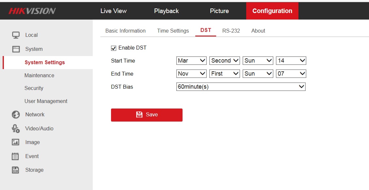The width and height of the screenshot is (369, 190).
Task: Open the DST Bias 60minute(s) dropdown
Action: tap(241, 87)
